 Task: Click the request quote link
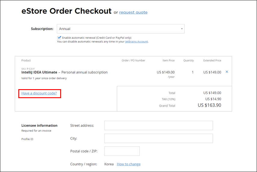133,12
